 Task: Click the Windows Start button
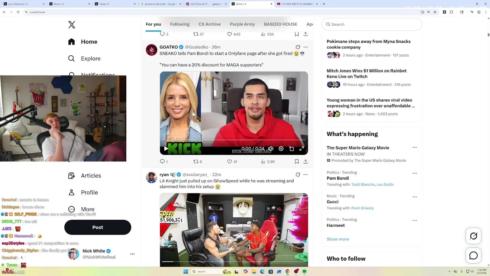(x=186, y=271)
